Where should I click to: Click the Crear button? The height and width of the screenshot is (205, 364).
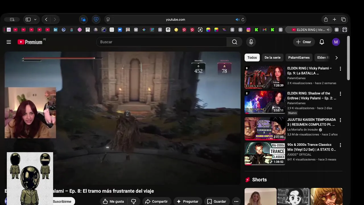304,42
